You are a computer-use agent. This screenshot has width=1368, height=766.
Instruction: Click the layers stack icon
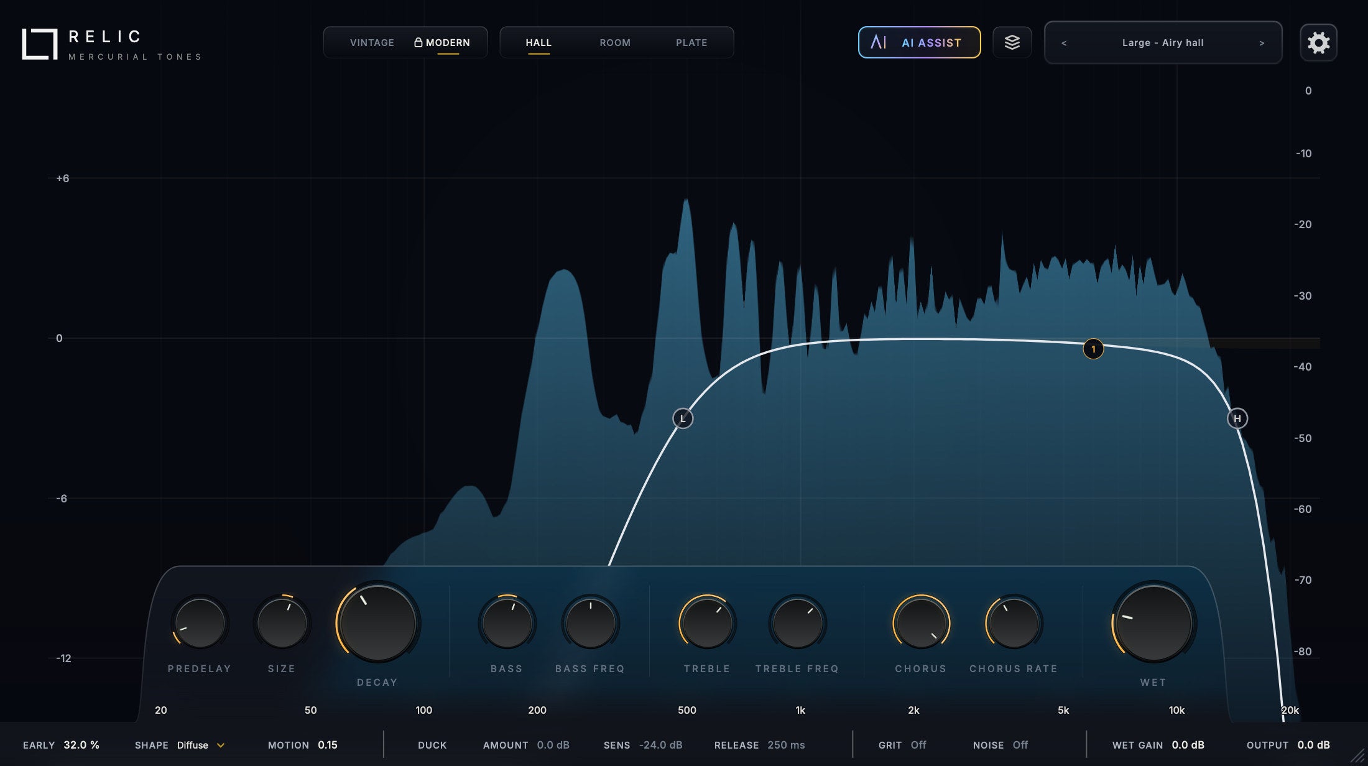1012,42
